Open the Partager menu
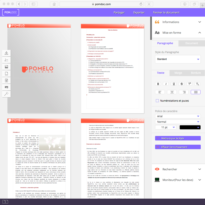This screenshot has height=205, width=205. coord(119,12)
